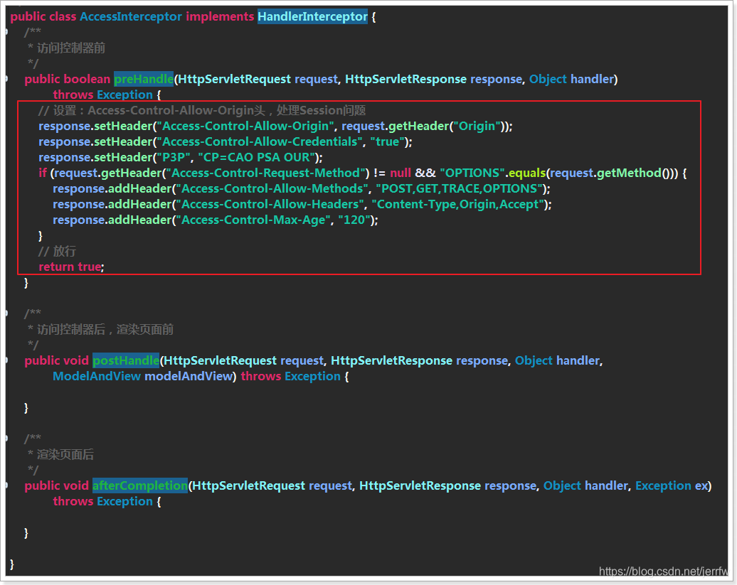Click the "P3P" string literal
Screen dimensions: 737x585
point(174,157)
